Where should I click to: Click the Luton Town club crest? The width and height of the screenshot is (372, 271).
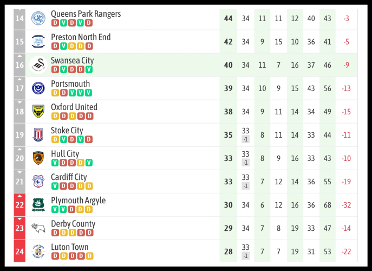[38, 251]
